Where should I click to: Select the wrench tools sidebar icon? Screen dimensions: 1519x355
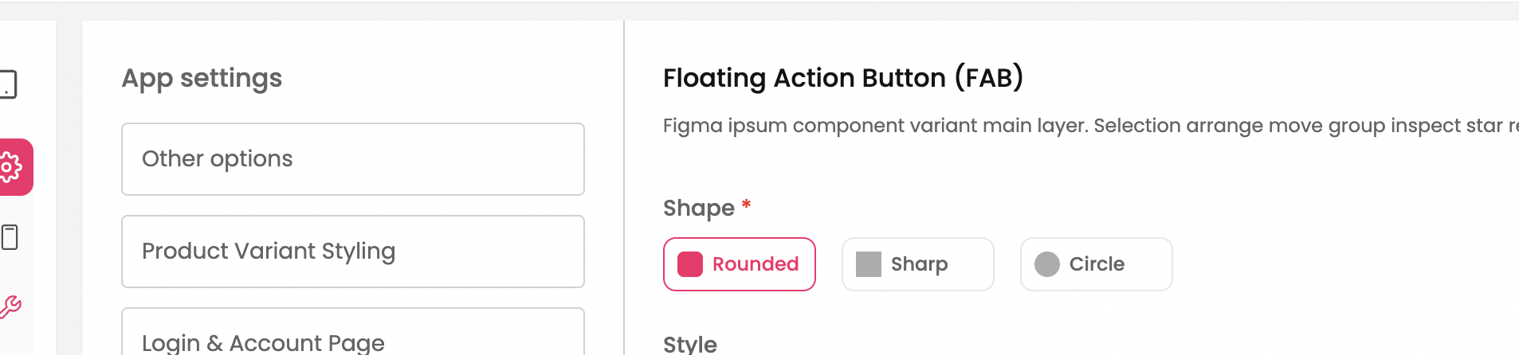coord(10,306)
